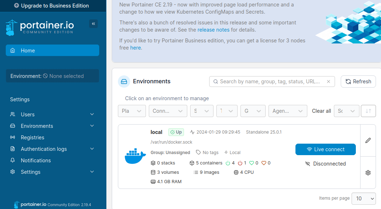The height and width of the screenshot is (209, 381).
Task: Click the green healthy heart icon
Action: coord(252,163)
